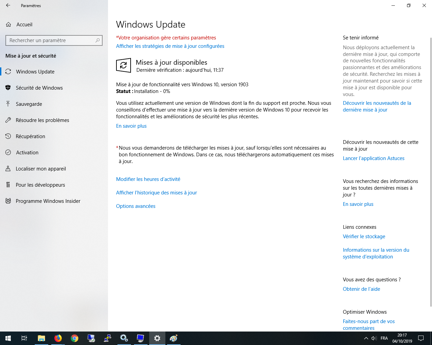This screenshot has width=432, height=345.
Task: Open Informations sur la version du système d'exploitation
Action: coord(376,253)
